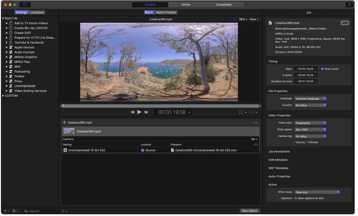Click the orange marker bookmark icon
The height and width of the screenshot is (216, 358).
(x=241, y=112)
